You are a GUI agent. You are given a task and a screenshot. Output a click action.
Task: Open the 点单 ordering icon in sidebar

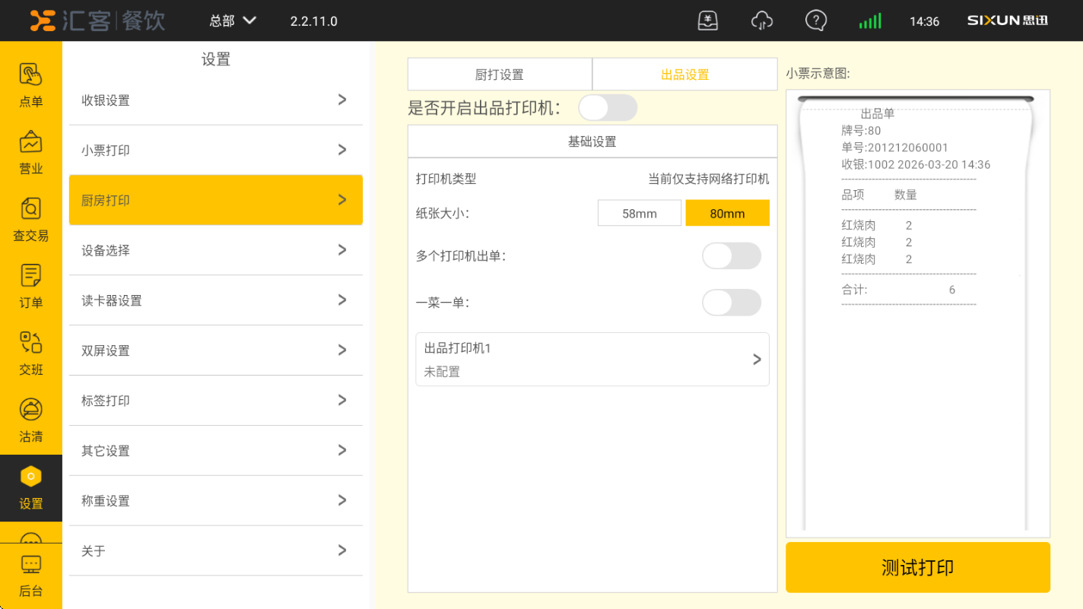[x=30, y=75]
